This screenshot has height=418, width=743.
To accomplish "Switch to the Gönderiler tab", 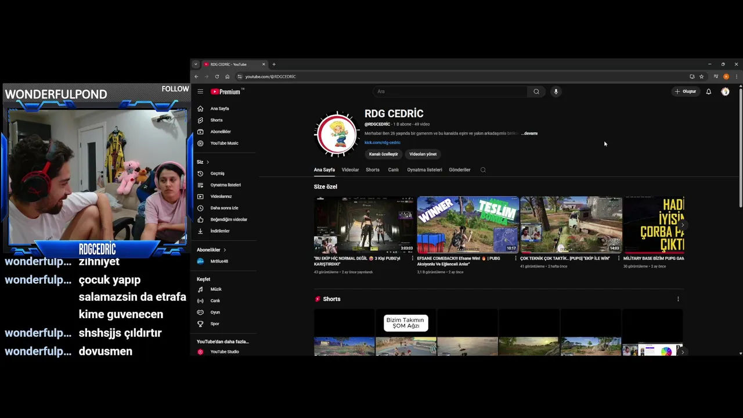I will (460, 170).
